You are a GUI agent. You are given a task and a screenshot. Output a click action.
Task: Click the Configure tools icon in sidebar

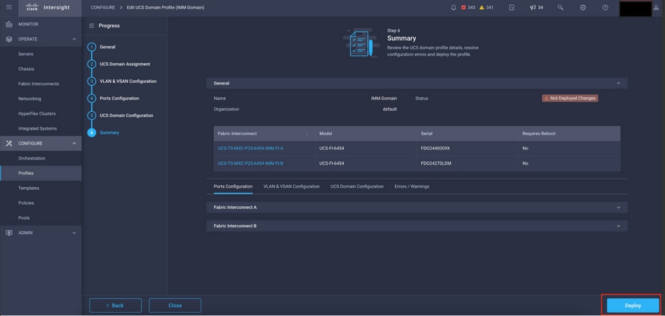9,143
